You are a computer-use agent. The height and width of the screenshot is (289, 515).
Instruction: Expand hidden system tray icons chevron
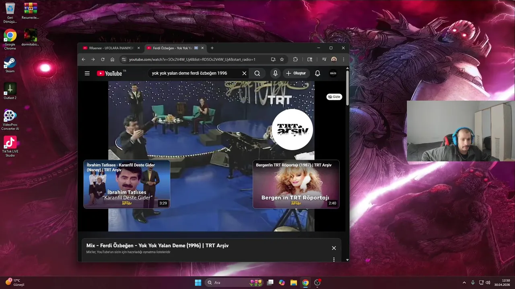tap(464, 283)
